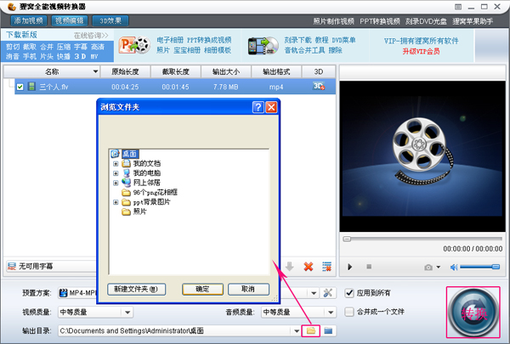
Task: Click the clear list icon
Action: pos(326,267)
